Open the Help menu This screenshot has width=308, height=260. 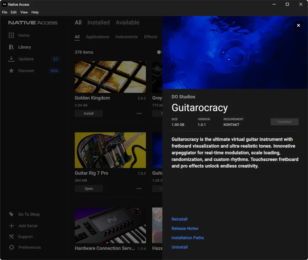(35, 12)
